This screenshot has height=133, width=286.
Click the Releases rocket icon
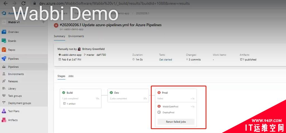[x=4, y=81]
